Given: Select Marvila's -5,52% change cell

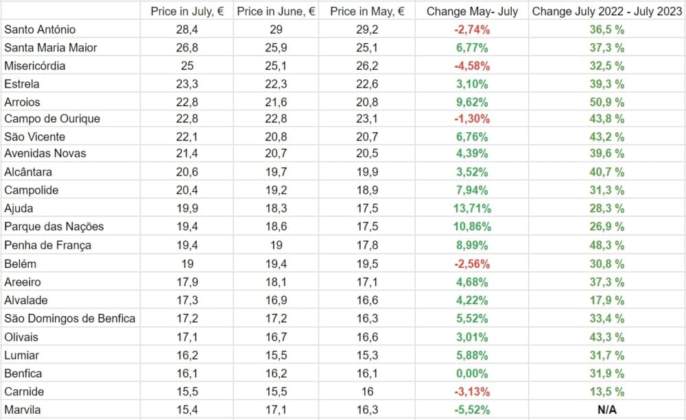Looking at the screenshot, I should pyautogui.click(x=471, y=410).
